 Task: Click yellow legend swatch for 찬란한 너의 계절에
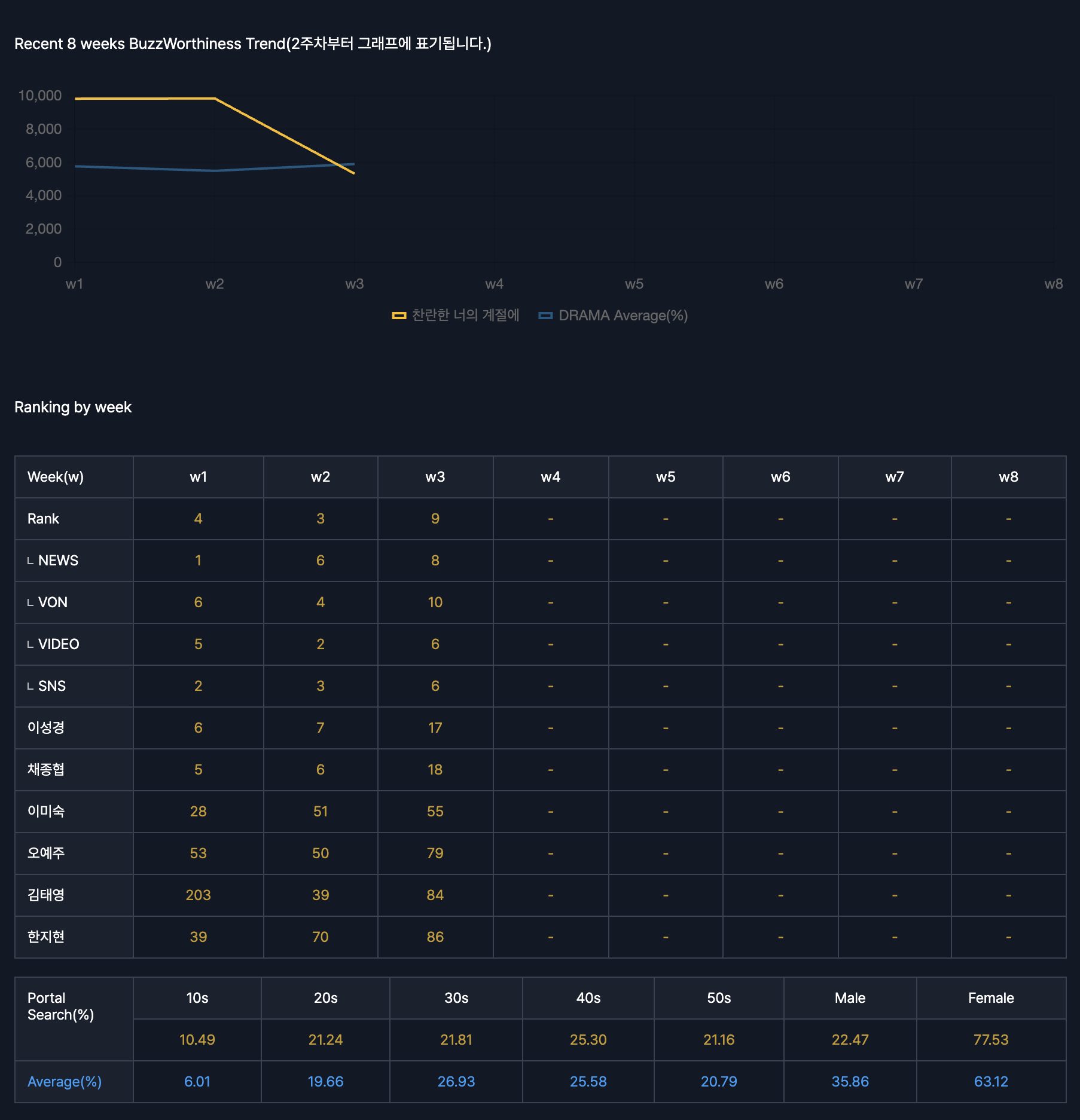click(399, 316)
